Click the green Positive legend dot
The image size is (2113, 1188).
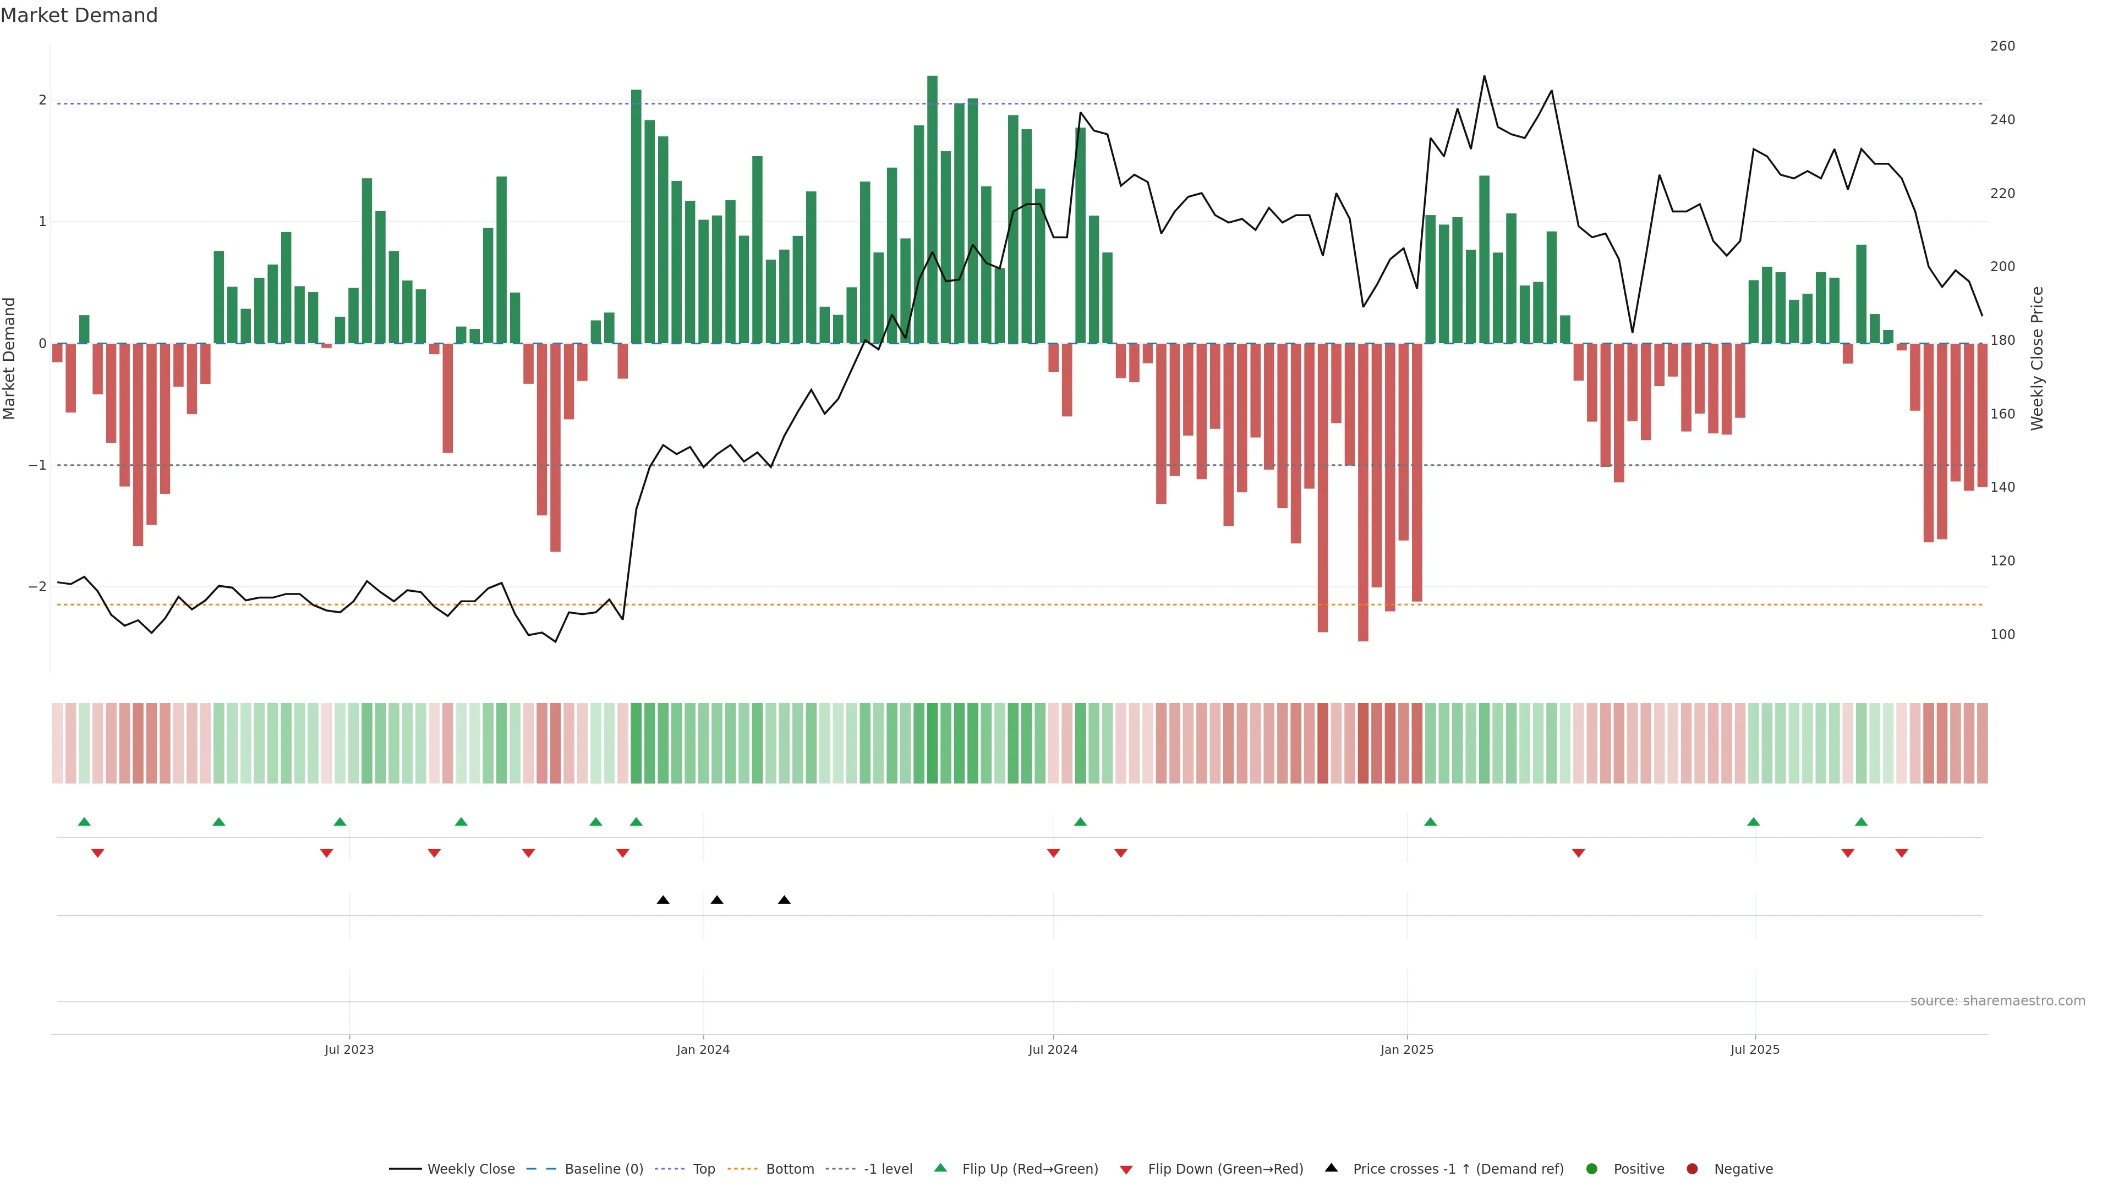(x=1591, y=1168)
